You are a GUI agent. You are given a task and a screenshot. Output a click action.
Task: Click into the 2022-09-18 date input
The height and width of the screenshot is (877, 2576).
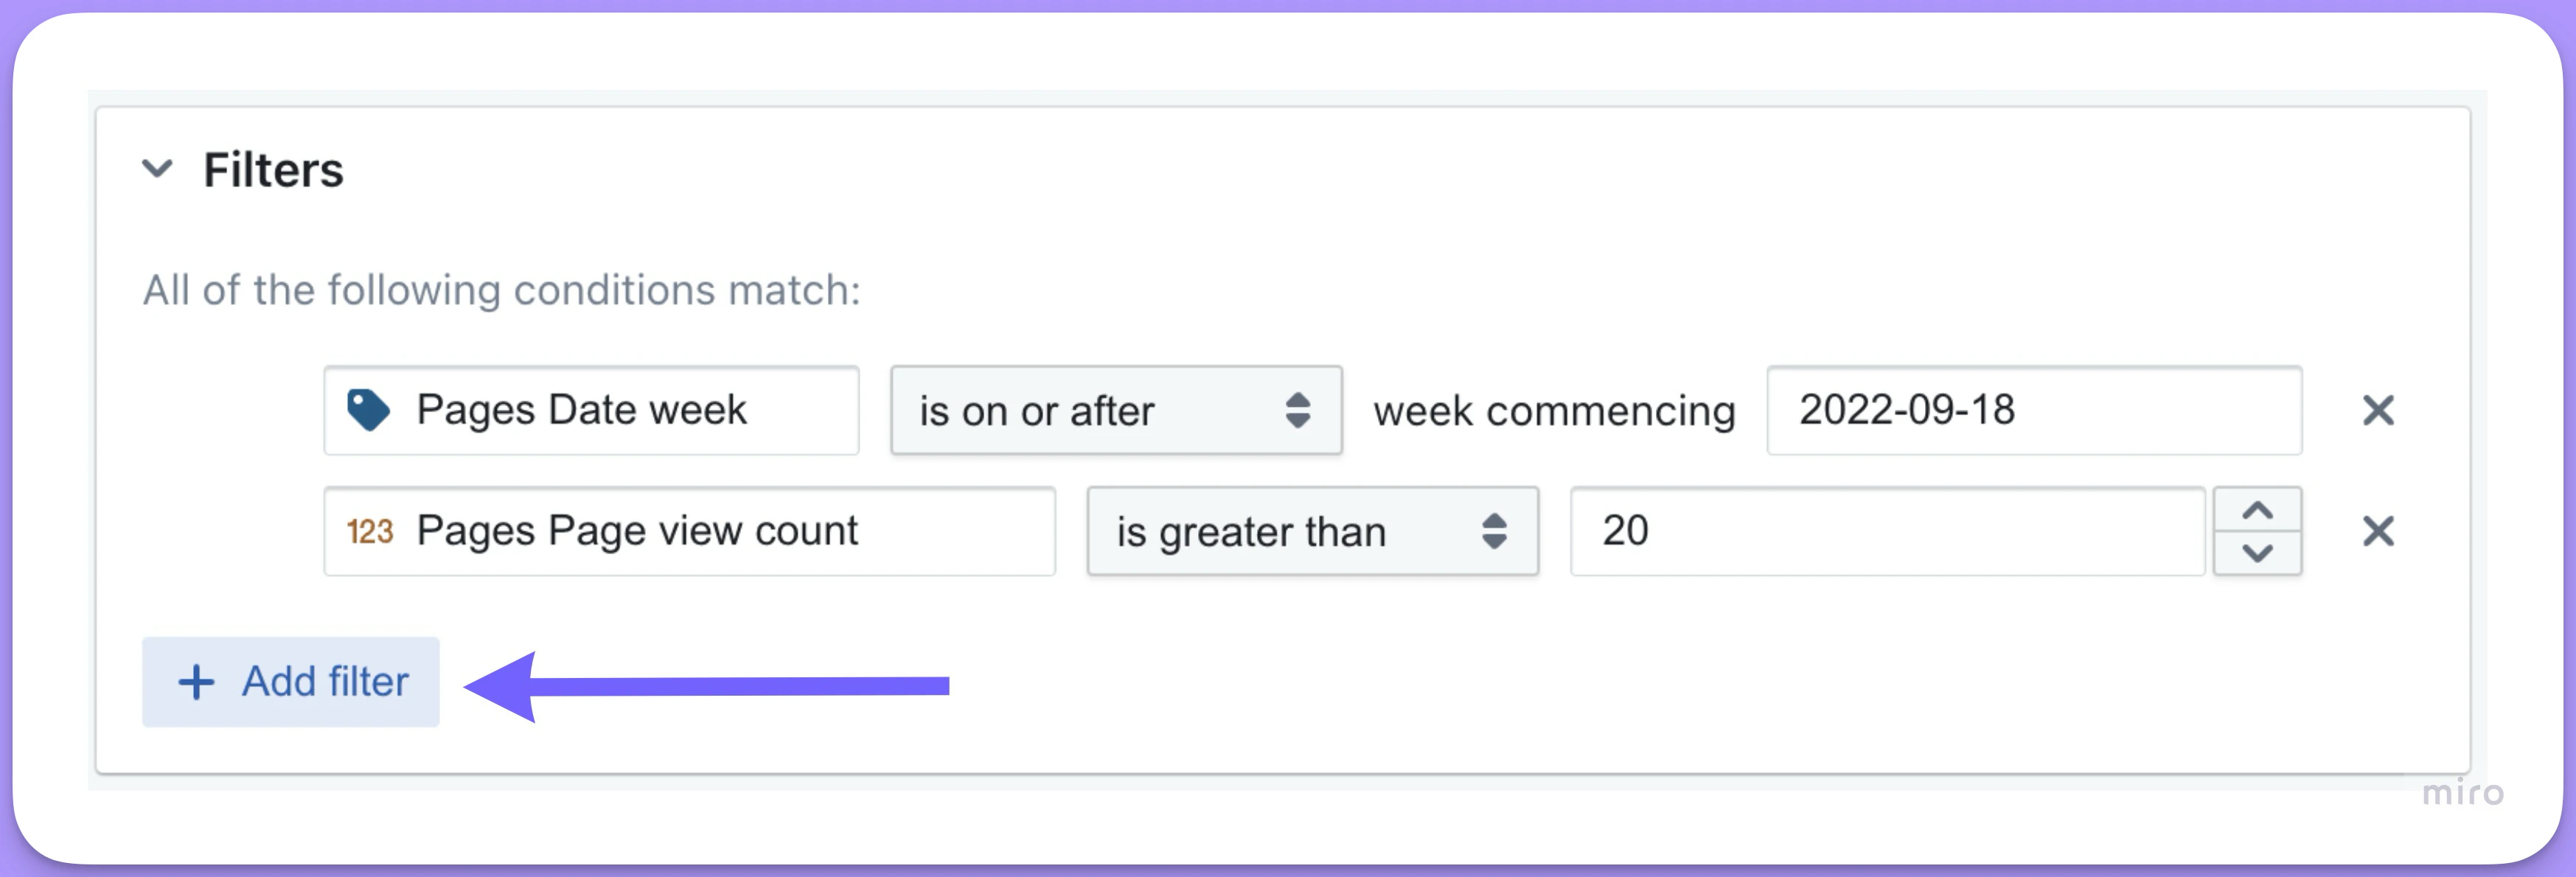[2034, 410]
